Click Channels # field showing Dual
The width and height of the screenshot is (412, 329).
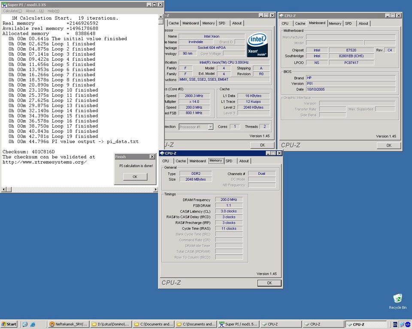[262, 173]
